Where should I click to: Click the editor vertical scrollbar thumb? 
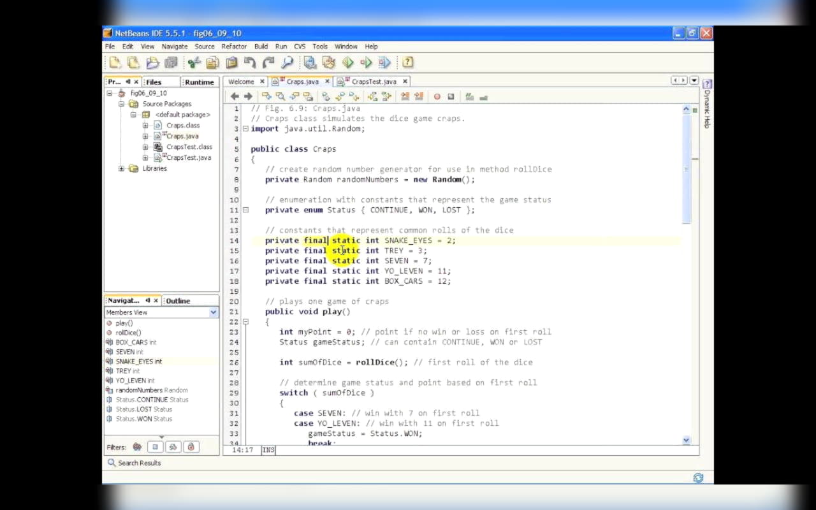(x=687, y=169)
